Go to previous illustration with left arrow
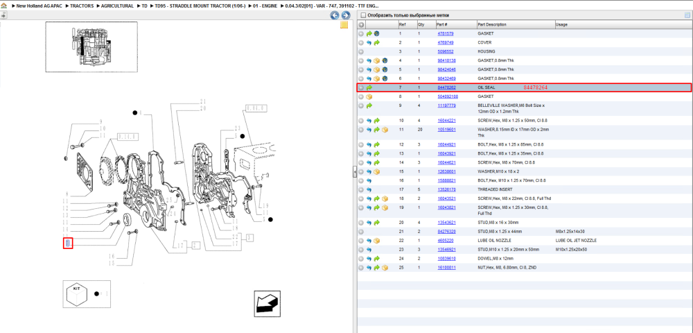693x333 pixels. 335,15
